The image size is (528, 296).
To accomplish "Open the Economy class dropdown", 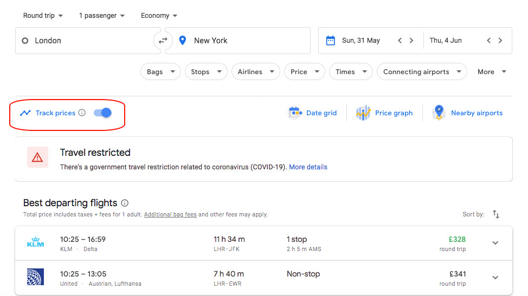I will tap(159, 16).
